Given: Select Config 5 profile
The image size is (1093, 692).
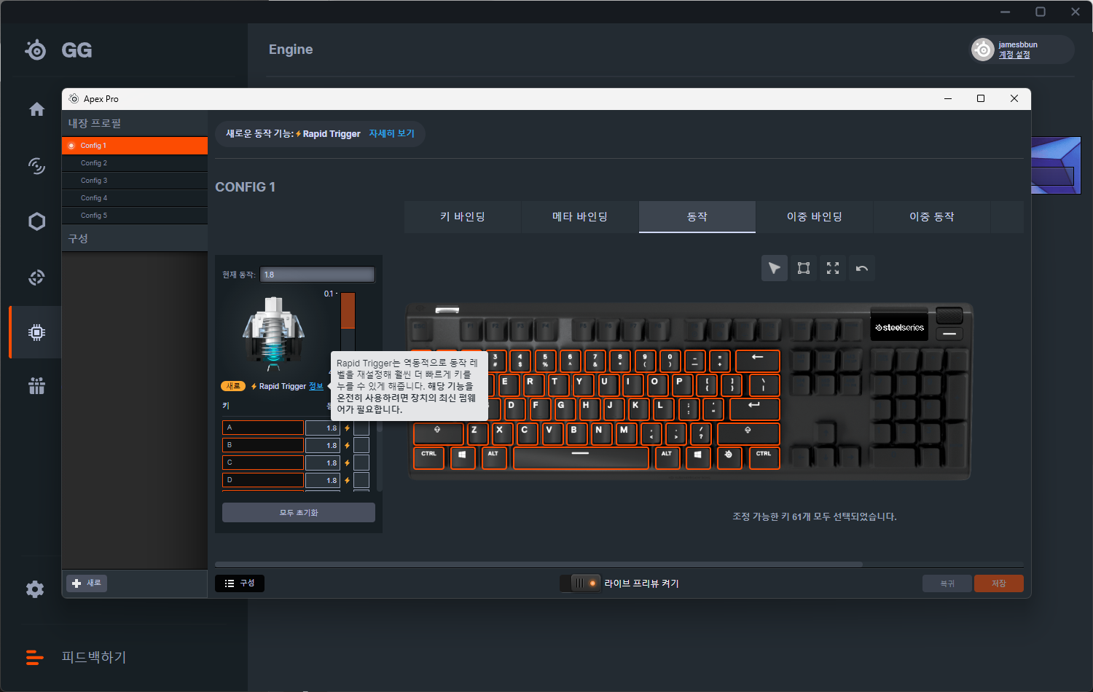Looking at the screenshot, I should [135, 216].
